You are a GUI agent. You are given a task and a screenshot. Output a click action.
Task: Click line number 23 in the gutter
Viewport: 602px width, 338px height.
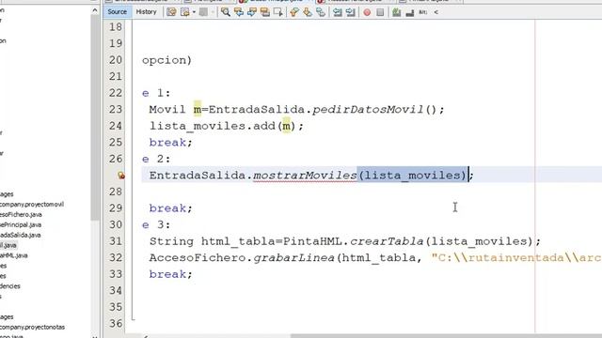115,110
